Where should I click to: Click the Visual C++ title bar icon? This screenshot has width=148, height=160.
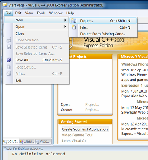(x=5, y=5)
